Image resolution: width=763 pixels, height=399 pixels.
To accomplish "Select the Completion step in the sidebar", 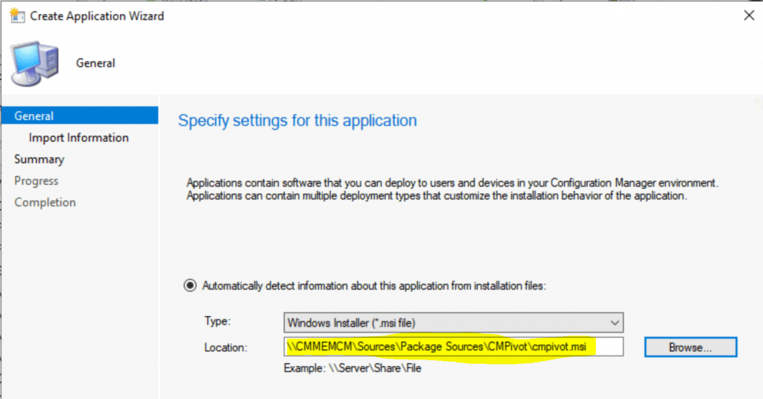I will click(45, 202).
